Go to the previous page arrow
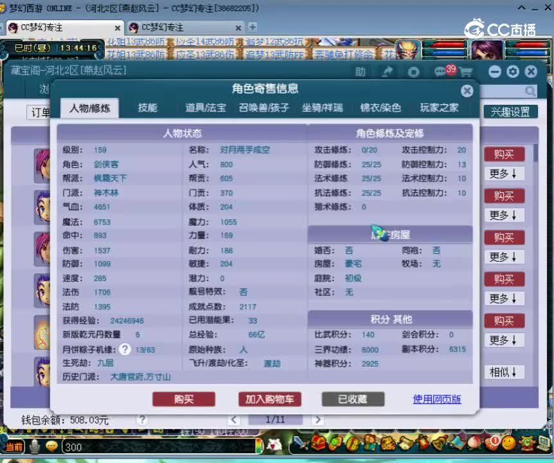This screenshot has height=463, width=554. pyautogui.click(x=233, y=419)
